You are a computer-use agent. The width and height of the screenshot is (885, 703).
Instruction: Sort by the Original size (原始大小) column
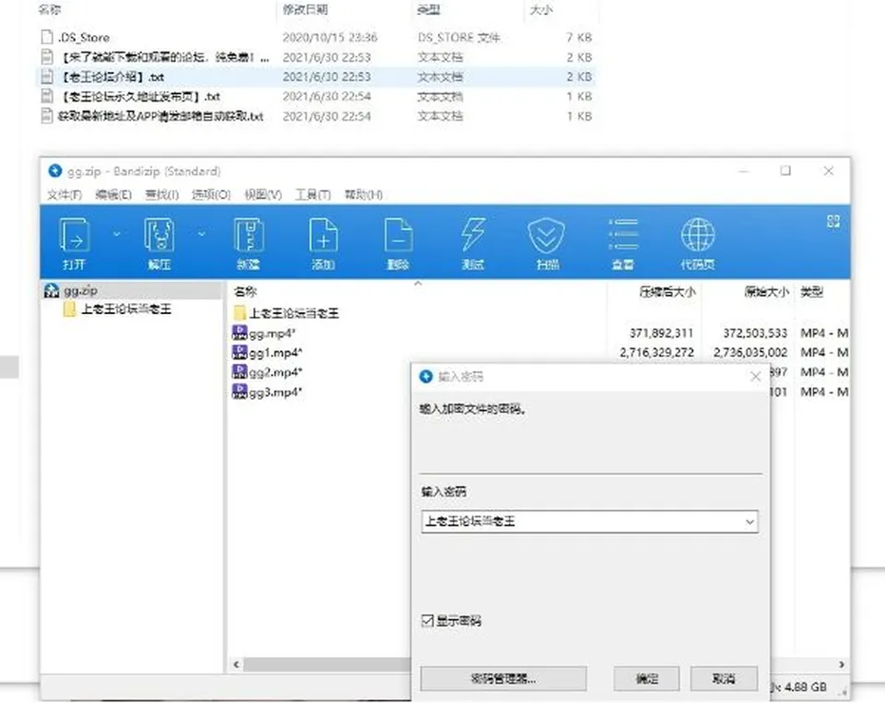pyautogui.click(x=766, y=292)
